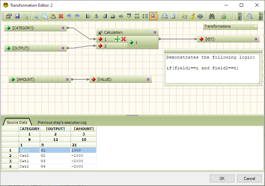
Task: Click row header 4 in source grid
Action: (x=10, y=166)
